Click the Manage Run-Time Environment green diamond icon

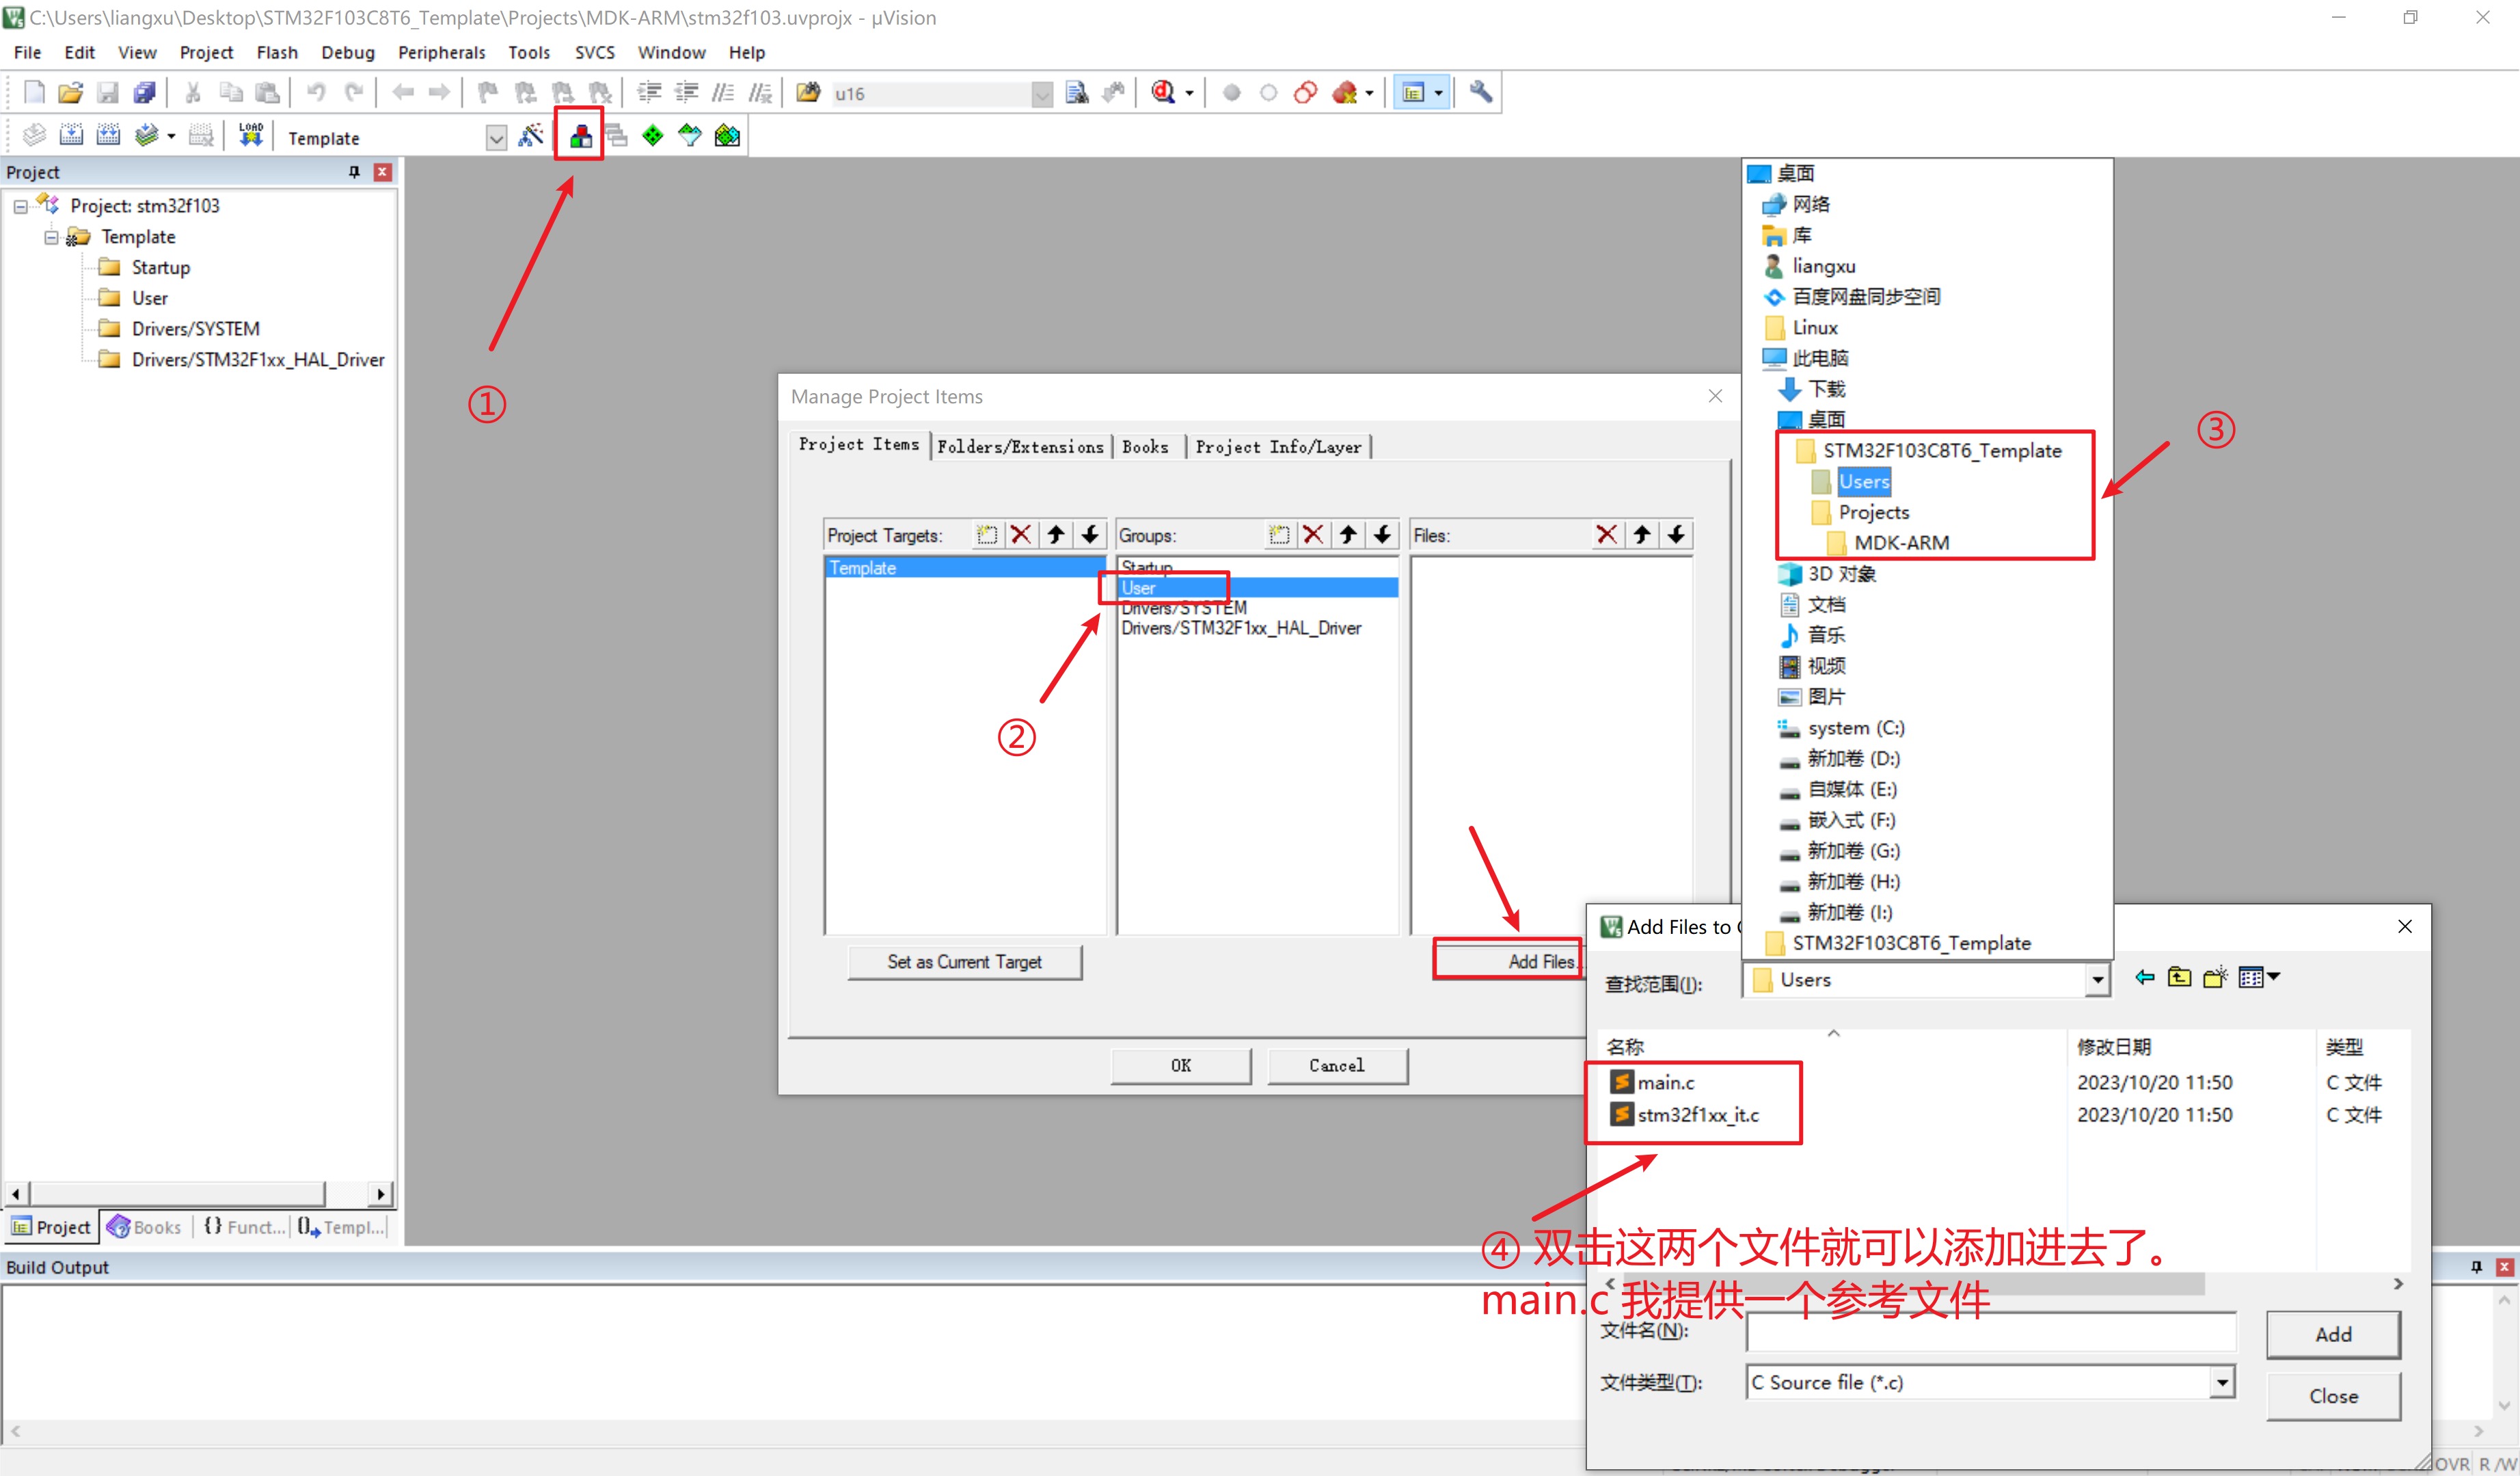click(x=653, y=135)
